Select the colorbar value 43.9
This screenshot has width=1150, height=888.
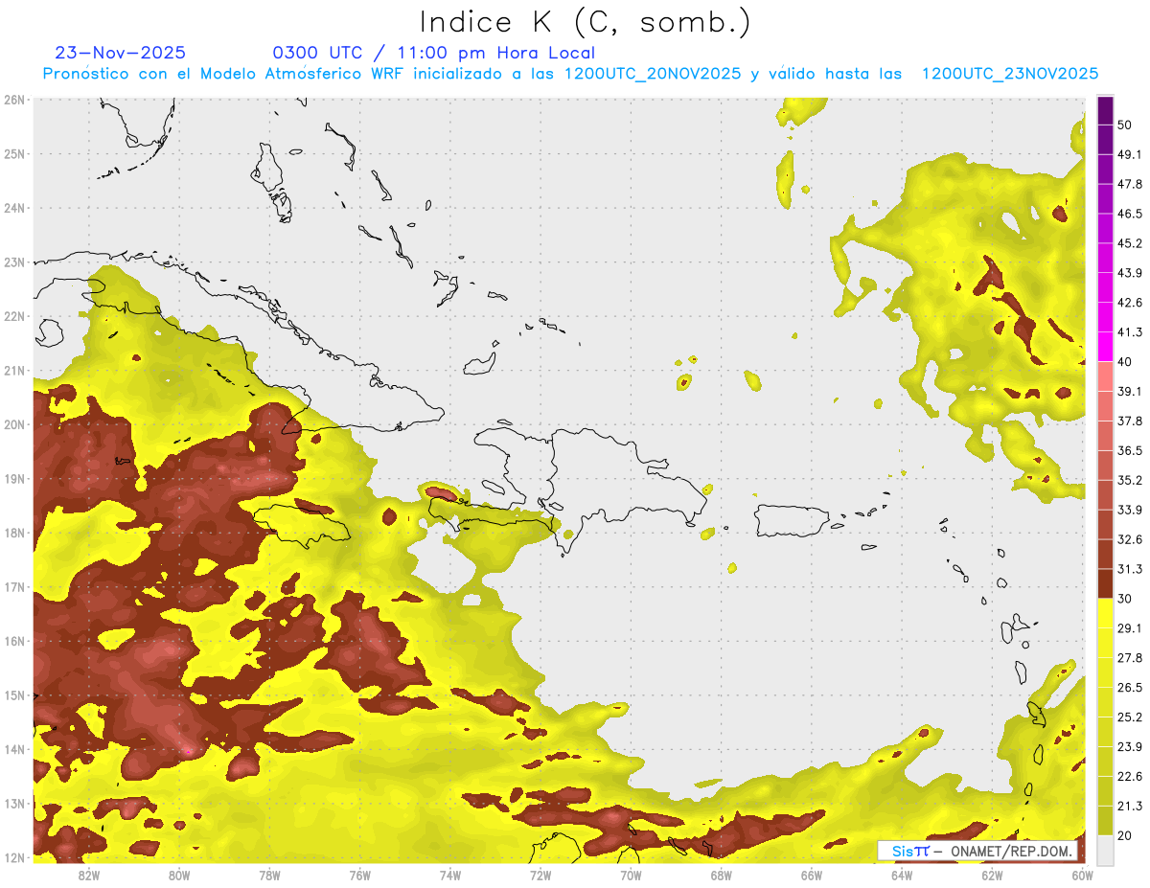click(x=1129, y=273)
